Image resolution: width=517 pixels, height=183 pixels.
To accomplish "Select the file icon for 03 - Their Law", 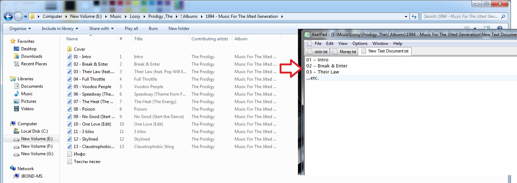I will pyautogui.click(x=70, y=72).
